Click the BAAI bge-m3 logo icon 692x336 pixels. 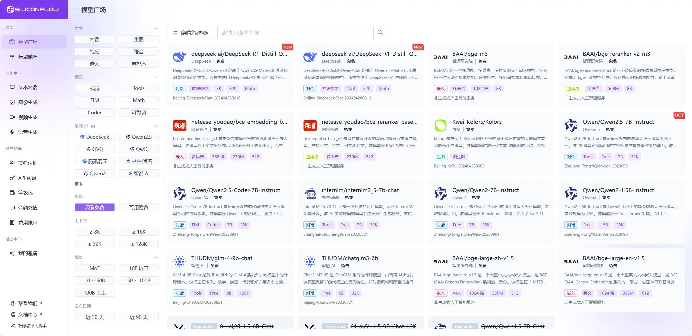(x=440, y=57)
